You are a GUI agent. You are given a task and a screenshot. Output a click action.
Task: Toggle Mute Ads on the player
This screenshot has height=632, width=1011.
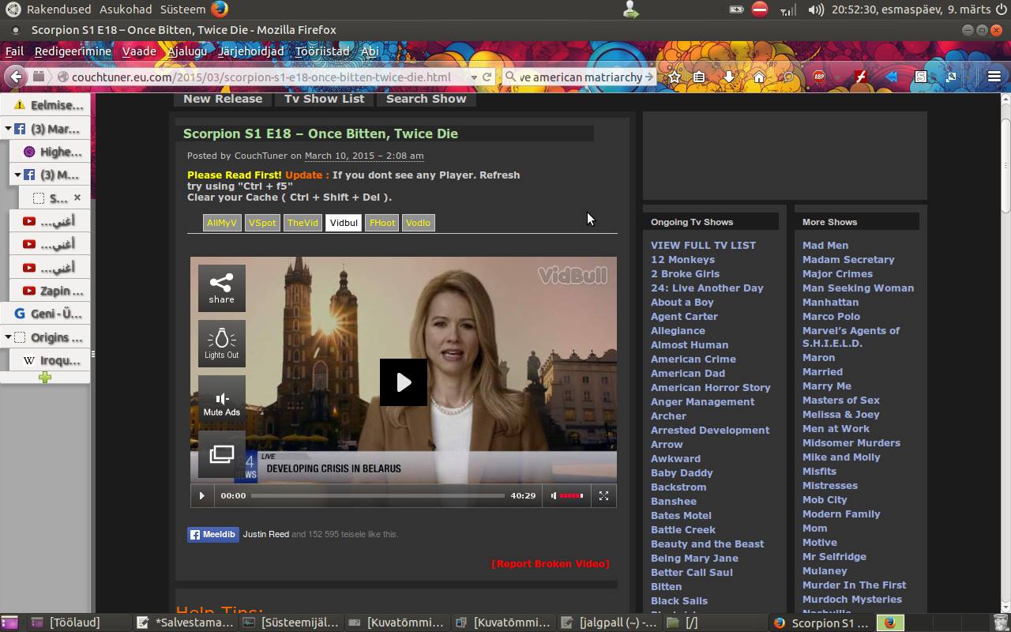coord(221,399)
